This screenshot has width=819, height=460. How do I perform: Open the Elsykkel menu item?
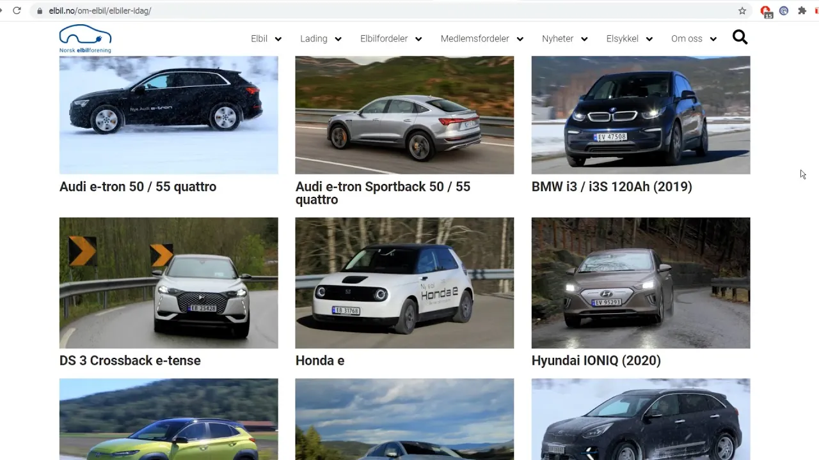(623, 38)
